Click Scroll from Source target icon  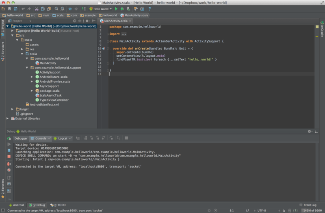75,21
